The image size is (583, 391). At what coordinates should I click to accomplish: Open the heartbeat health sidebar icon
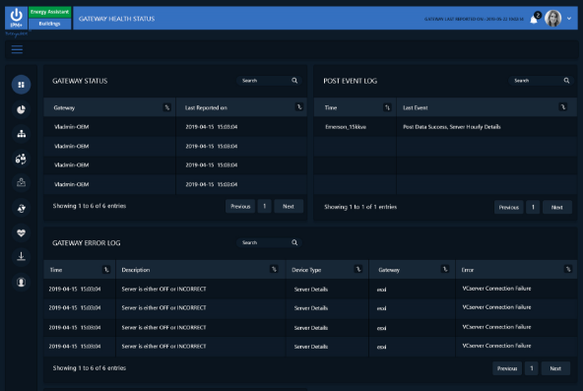tap(22, 232)
